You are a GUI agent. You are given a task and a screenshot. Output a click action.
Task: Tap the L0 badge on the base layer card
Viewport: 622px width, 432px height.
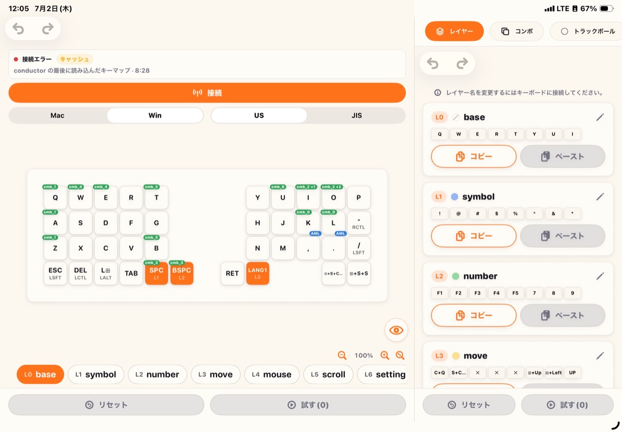click(439, 117)
